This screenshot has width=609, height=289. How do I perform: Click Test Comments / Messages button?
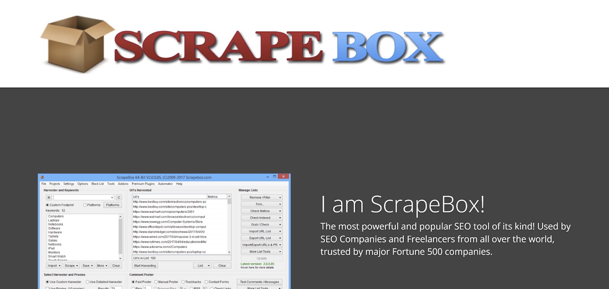coord(260,282)
